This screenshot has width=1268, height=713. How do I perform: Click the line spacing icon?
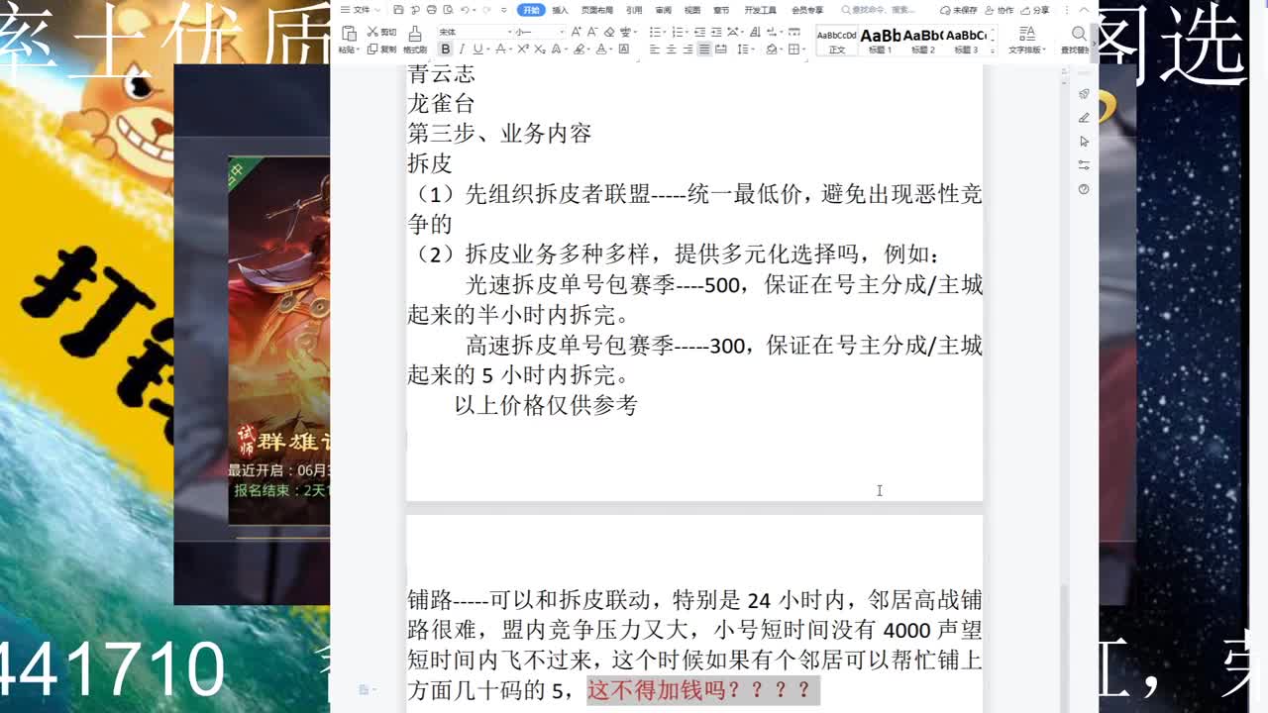(743, 49)
